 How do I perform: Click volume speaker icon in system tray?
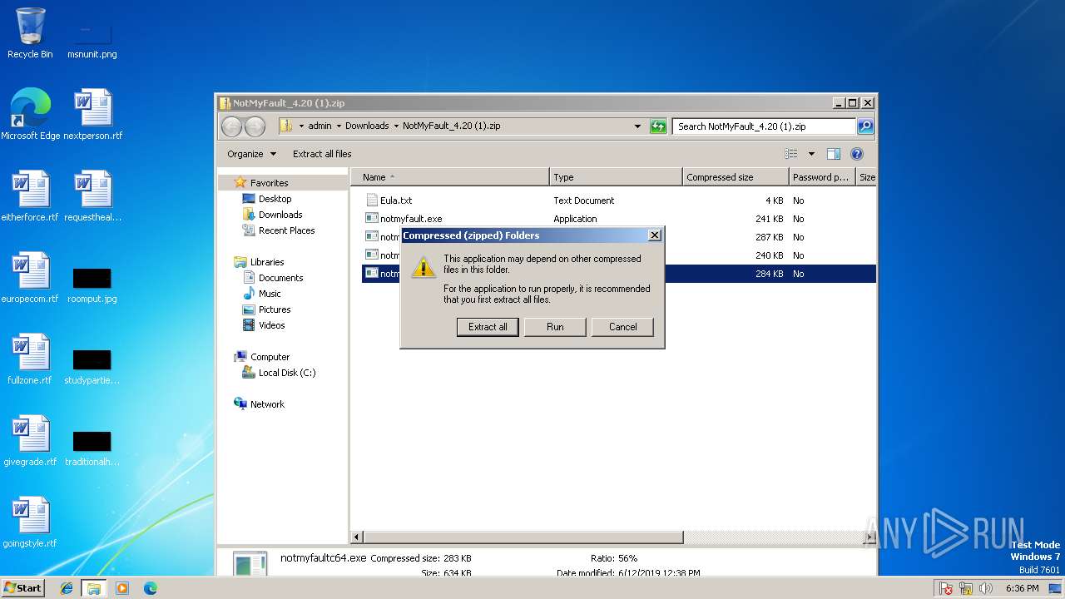coord(986,588)
